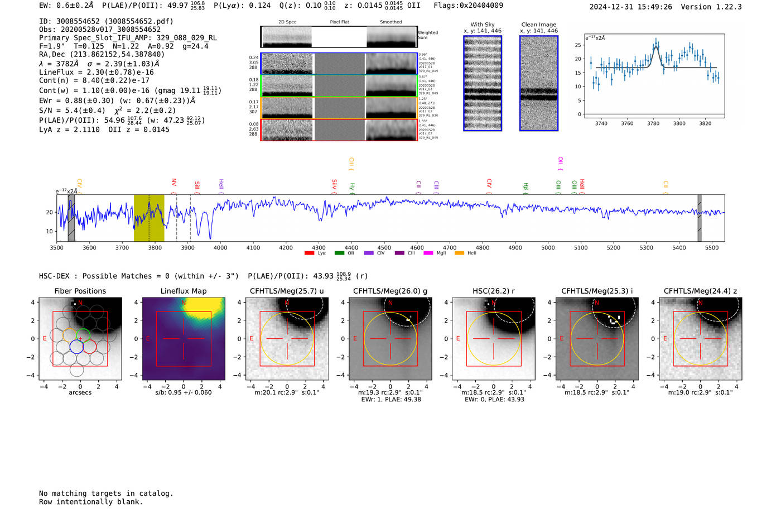
Task: Click the blue fiber circle in Fiber Positions
Action: pos(77,347)
